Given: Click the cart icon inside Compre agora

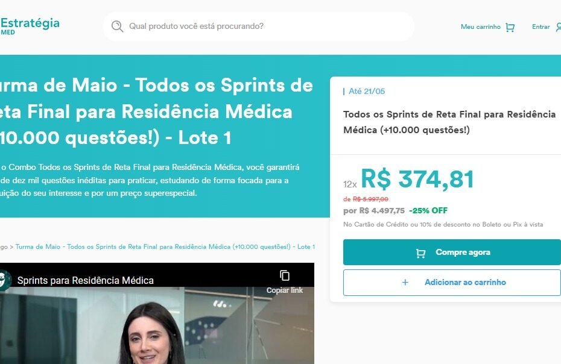Looking at the screenshot, I should point(421,253).
